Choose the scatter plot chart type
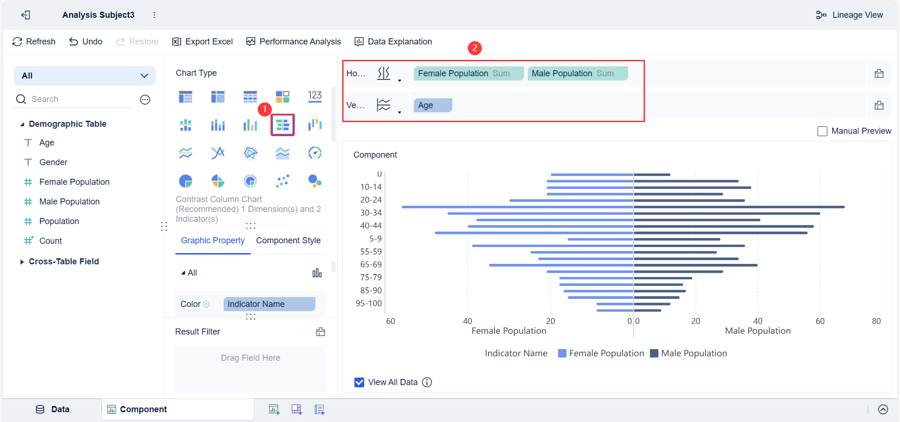Image resolution: width=900 pixels, height=422 pixels. point(283,181)
